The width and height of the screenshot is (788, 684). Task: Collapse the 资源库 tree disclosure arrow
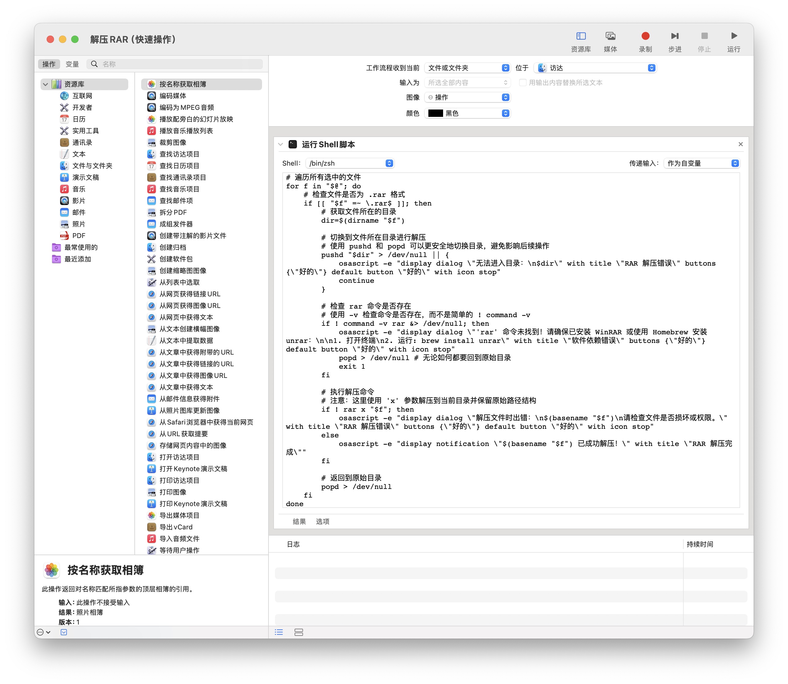pyautogui.click(x=45, y=84)
